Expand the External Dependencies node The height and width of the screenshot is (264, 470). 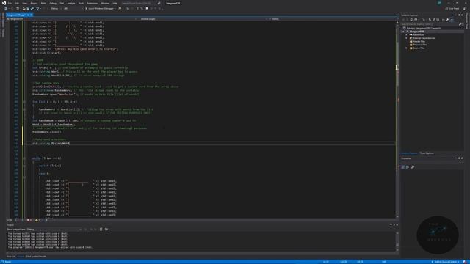click(407, 38)
